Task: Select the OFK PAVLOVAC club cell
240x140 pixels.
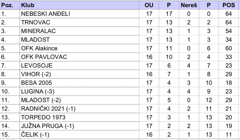Action: (x=79, y=57)
